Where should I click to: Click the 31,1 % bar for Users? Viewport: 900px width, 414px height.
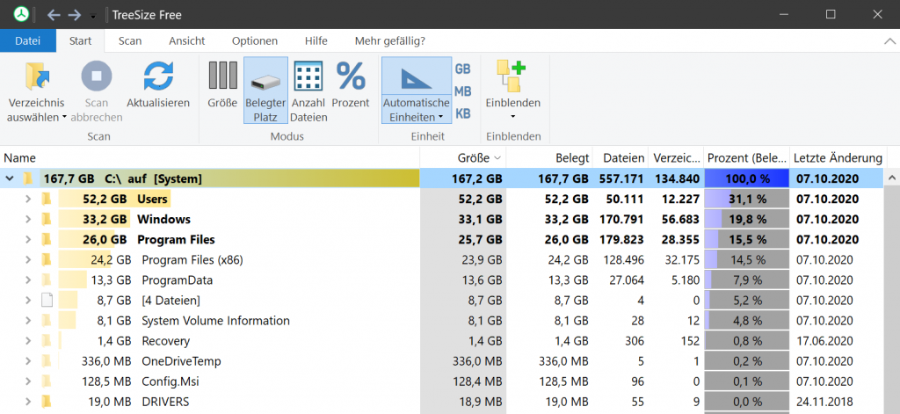click(x=747, y=200)
